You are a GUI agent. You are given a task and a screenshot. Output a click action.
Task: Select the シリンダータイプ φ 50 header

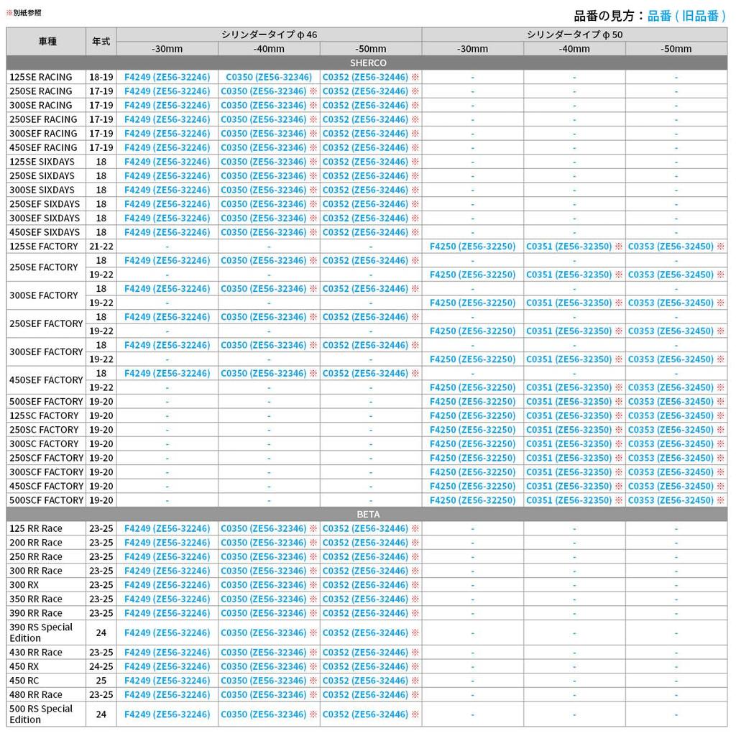[574, 34]
